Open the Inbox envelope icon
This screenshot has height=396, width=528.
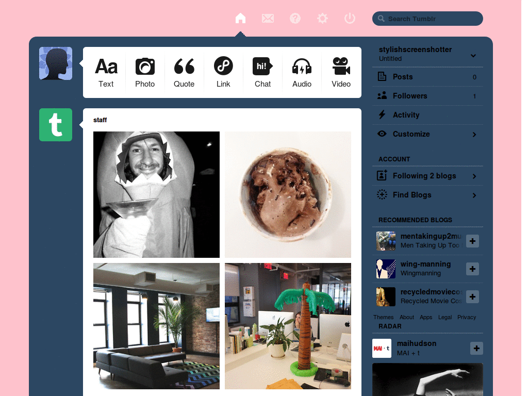[x=268, y=18]
